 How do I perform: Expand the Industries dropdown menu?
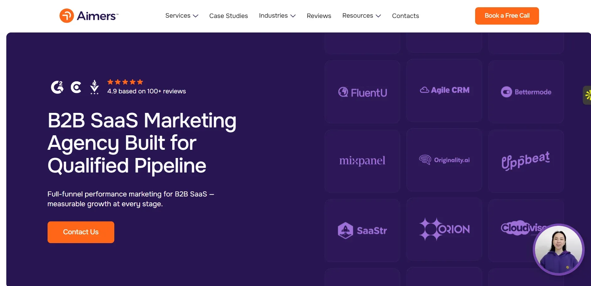pyautogui.click(x=277, y=16)
